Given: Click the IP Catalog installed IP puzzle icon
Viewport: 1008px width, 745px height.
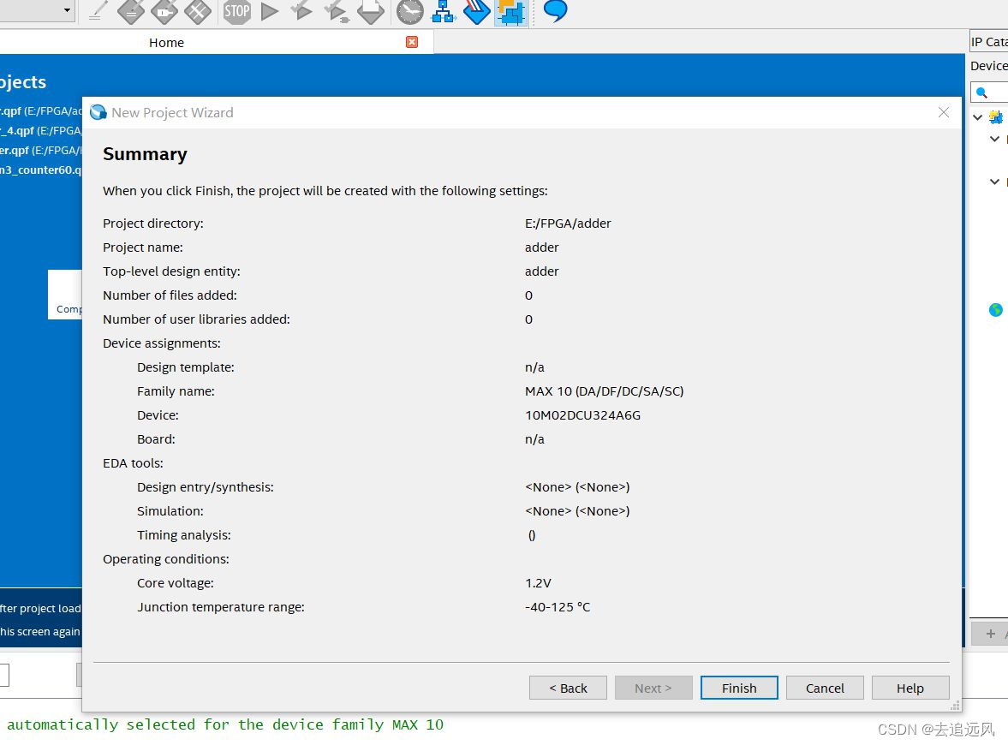Looking at the screenshot, I should click(x=996, y=117).
